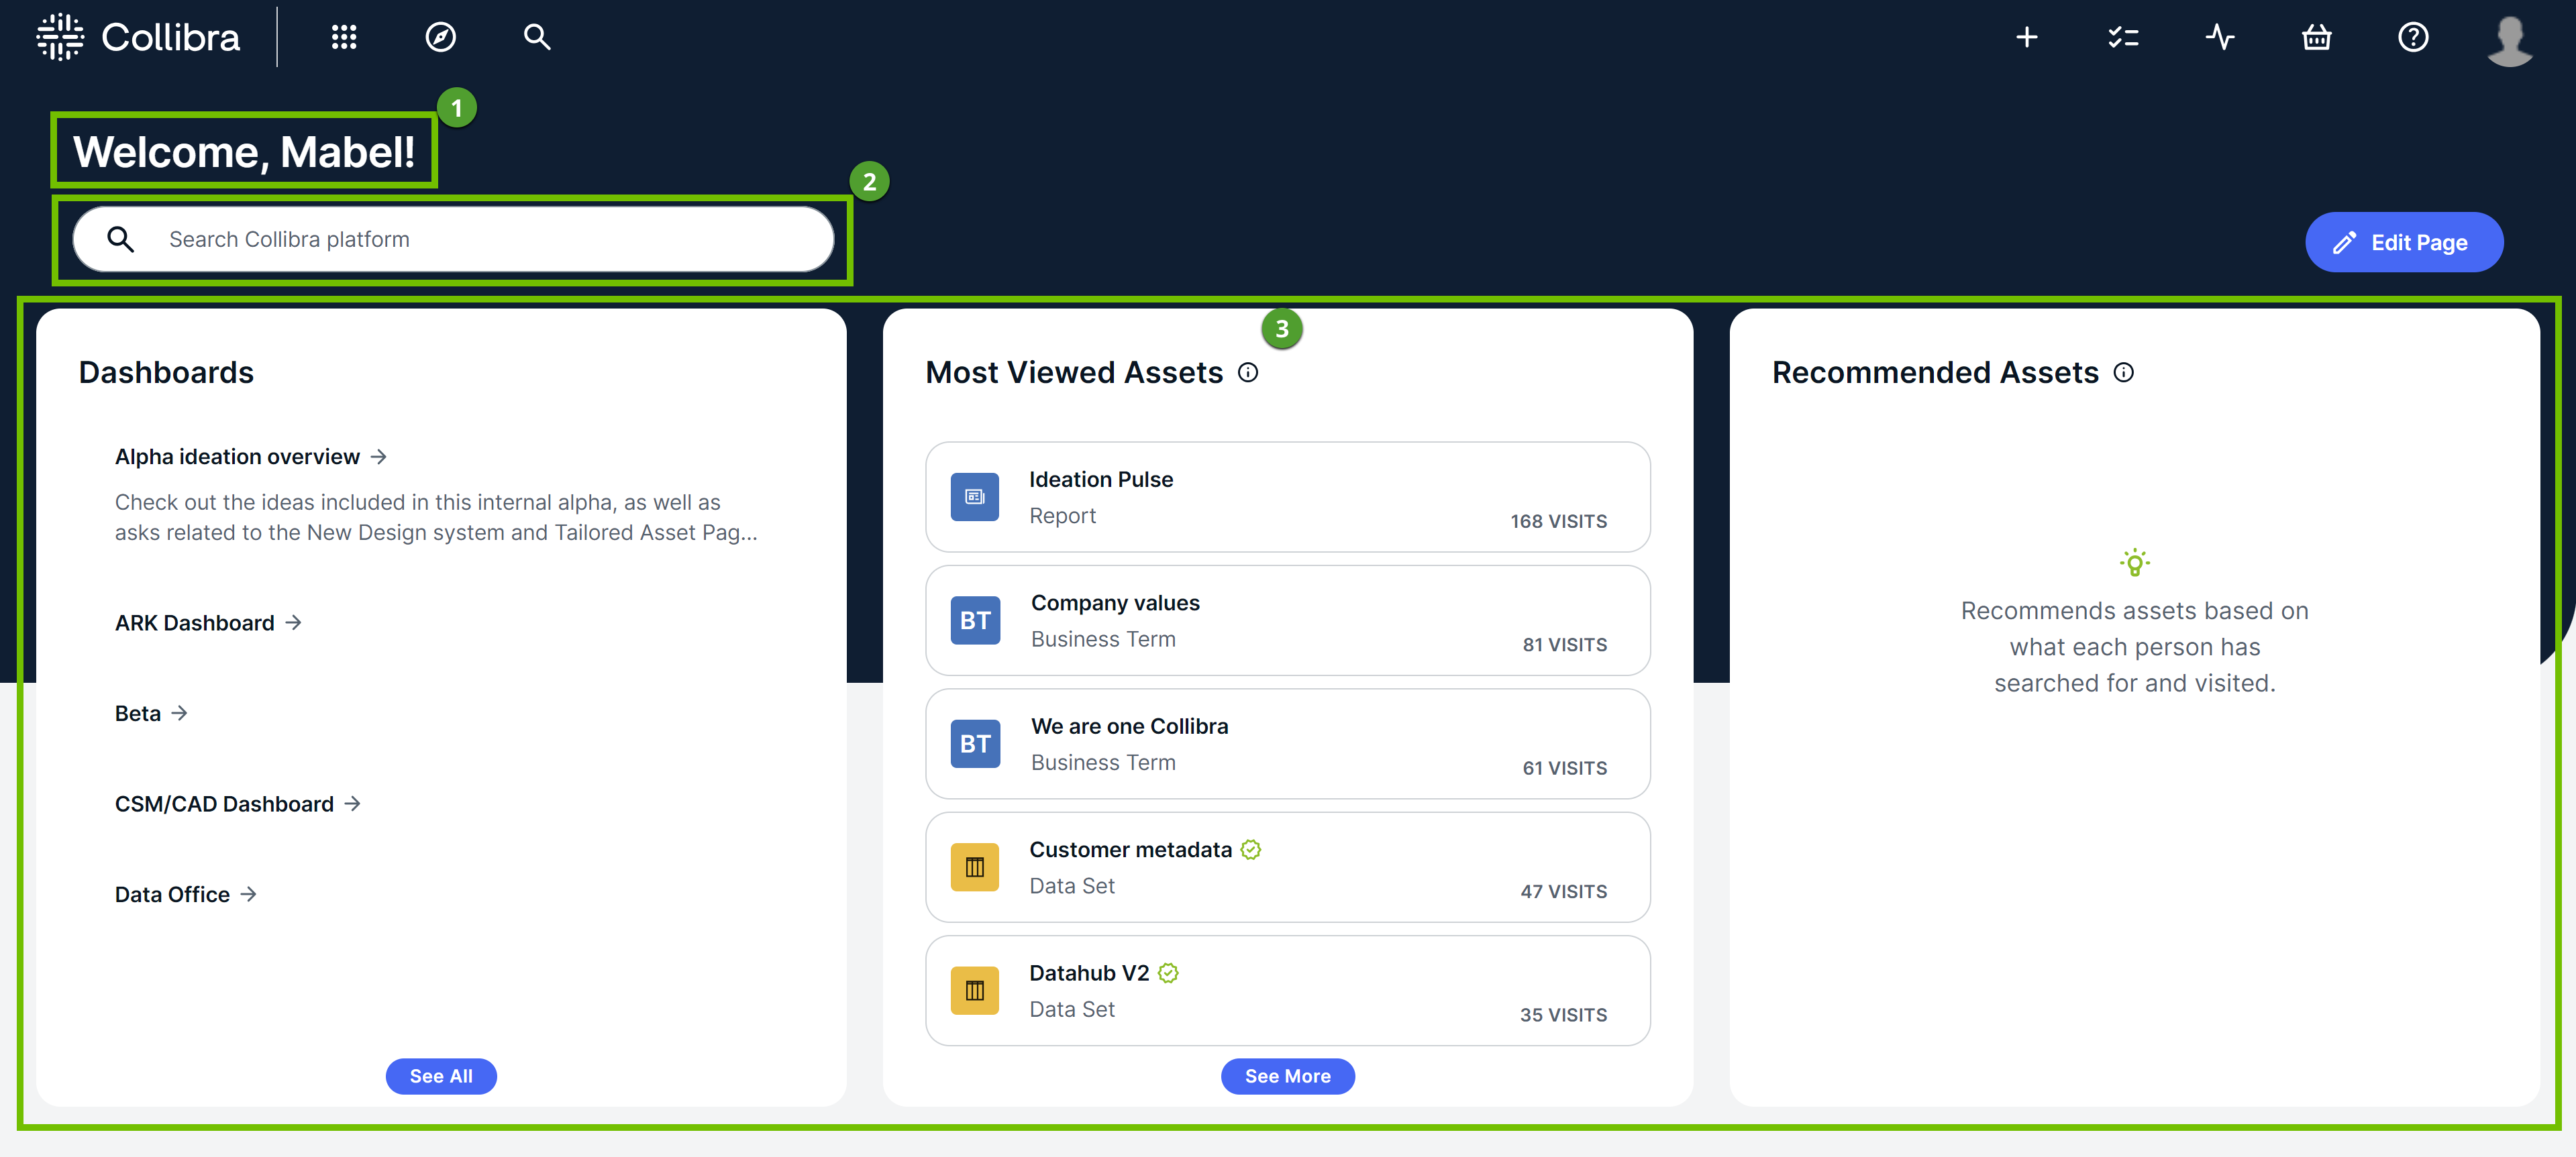The height and width of the screenshot is (1157, 2576).
Task: Click the 35 VISITS count
Action: tap(1563, 1014)
